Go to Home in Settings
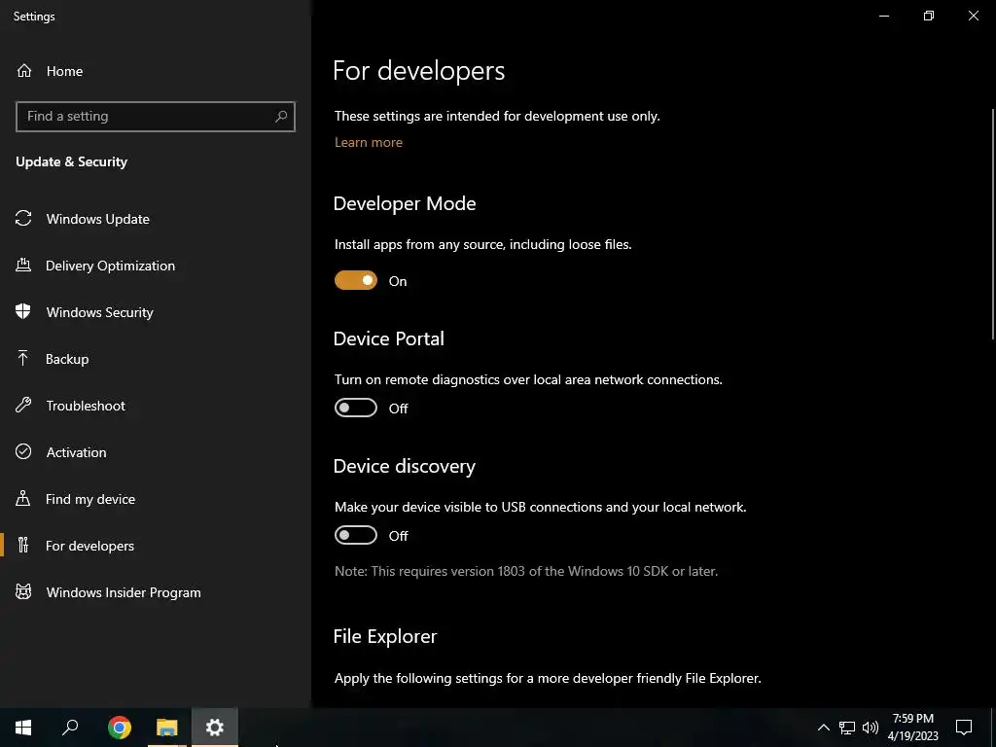Screen dimensions: 996x747 (156, 70)
